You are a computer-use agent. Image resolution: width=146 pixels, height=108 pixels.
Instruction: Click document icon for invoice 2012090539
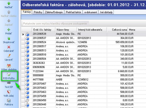(x=27, y=34)
